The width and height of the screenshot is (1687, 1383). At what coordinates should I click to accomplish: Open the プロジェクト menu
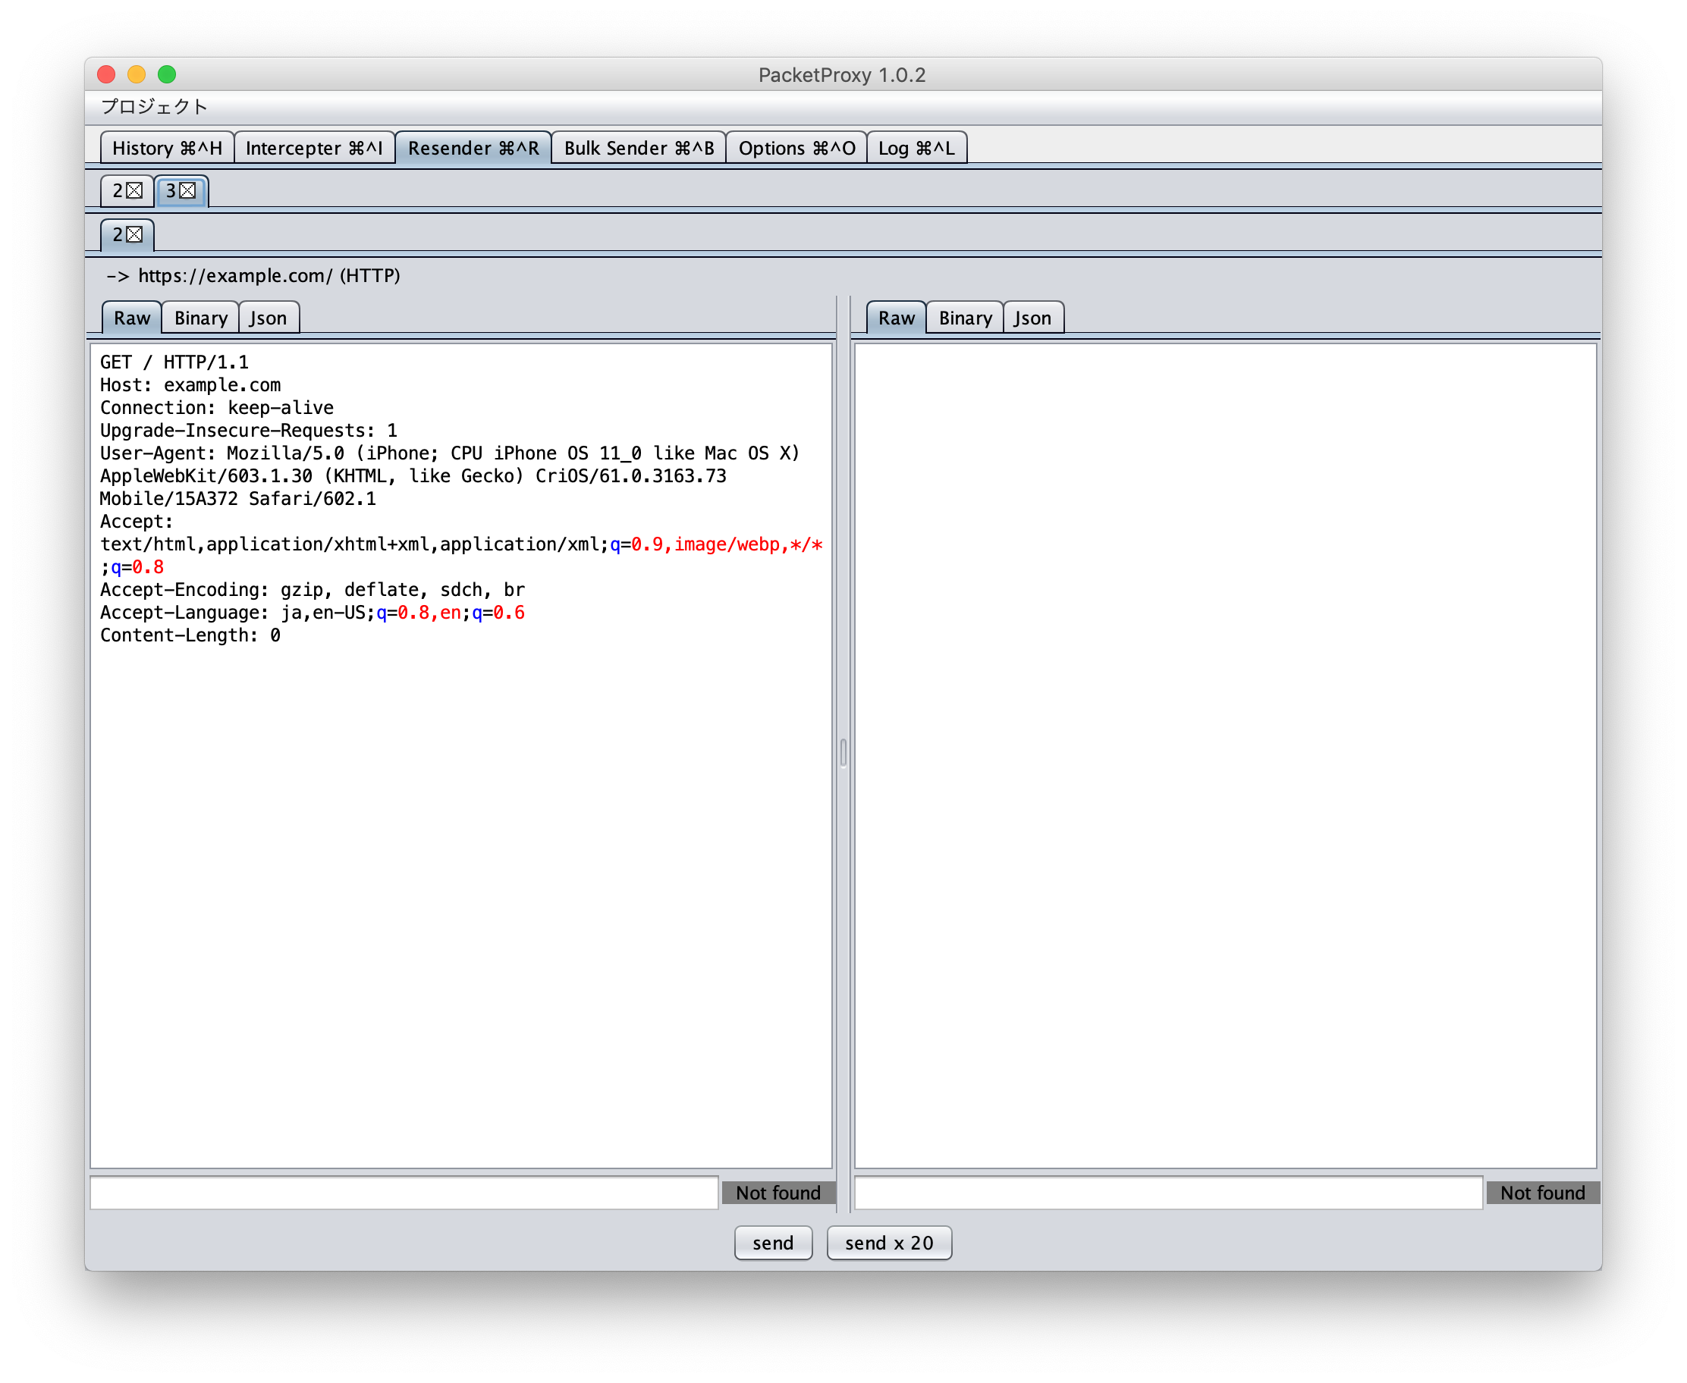pyautogui.click(x=155, y=107)
